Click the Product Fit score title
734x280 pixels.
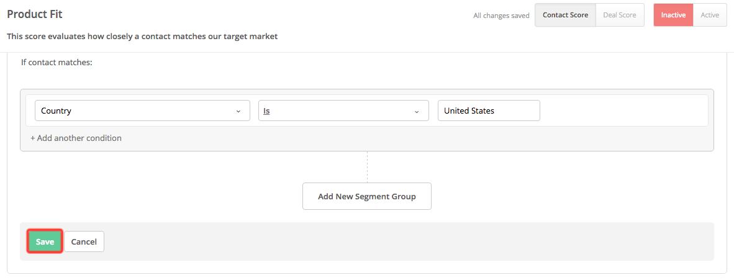(x=35, y=14)
